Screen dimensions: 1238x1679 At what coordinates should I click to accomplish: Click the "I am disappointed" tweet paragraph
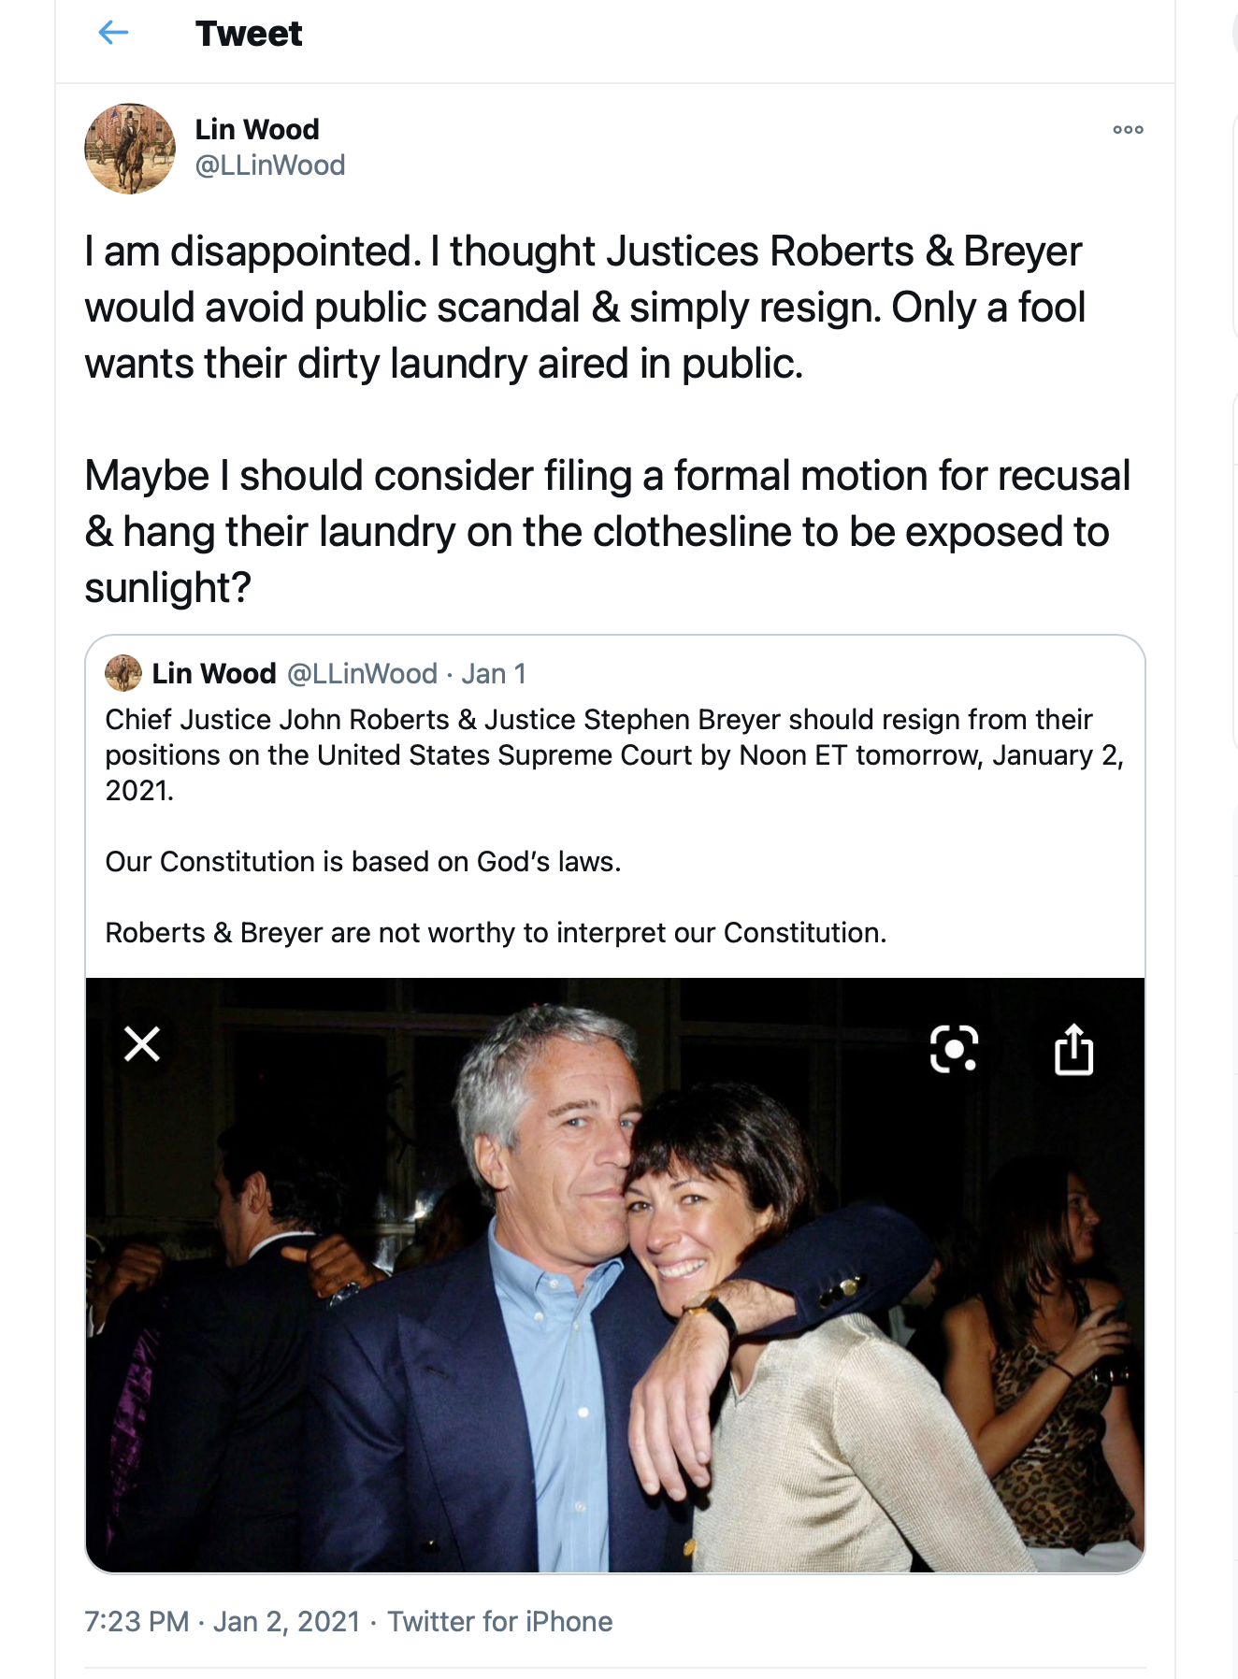pos(584,308)
